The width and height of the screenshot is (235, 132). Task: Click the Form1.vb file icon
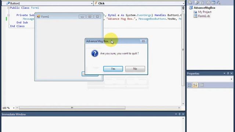[195, 16]
